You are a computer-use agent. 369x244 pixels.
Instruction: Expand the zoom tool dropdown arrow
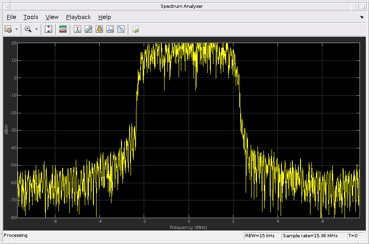(36, 29)
